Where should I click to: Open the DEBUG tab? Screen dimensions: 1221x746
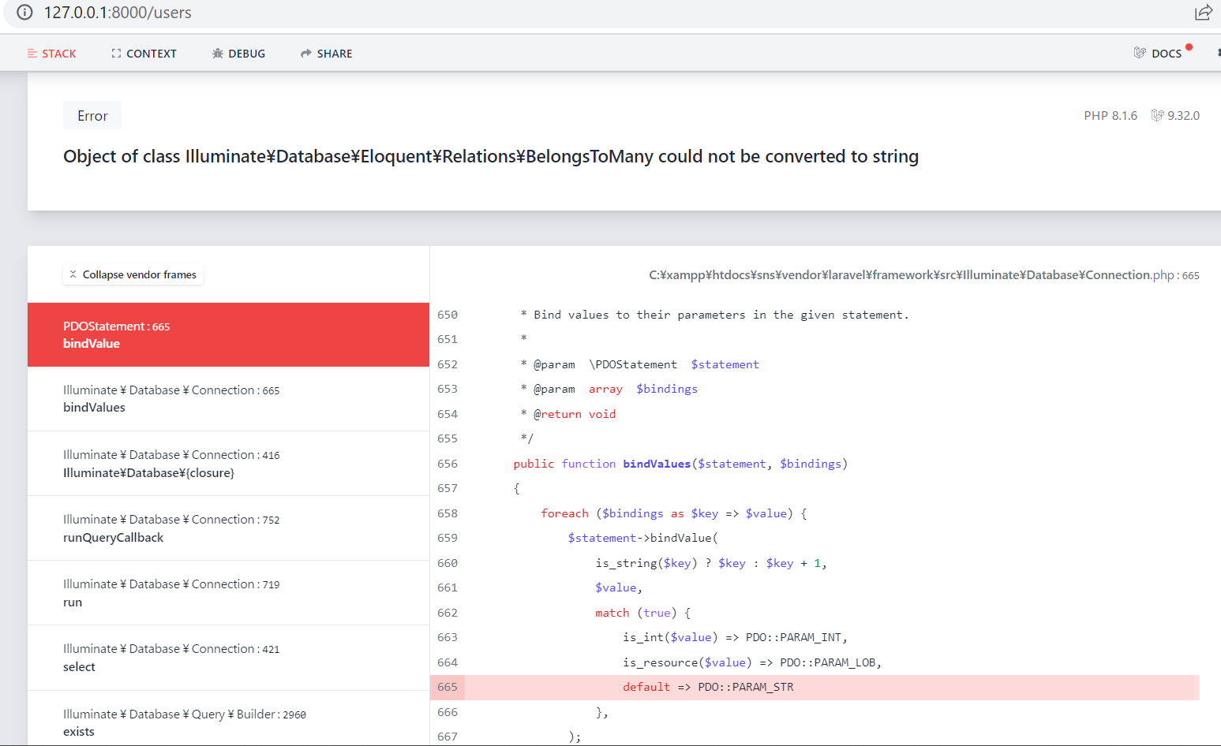click(x=238, y=54)
